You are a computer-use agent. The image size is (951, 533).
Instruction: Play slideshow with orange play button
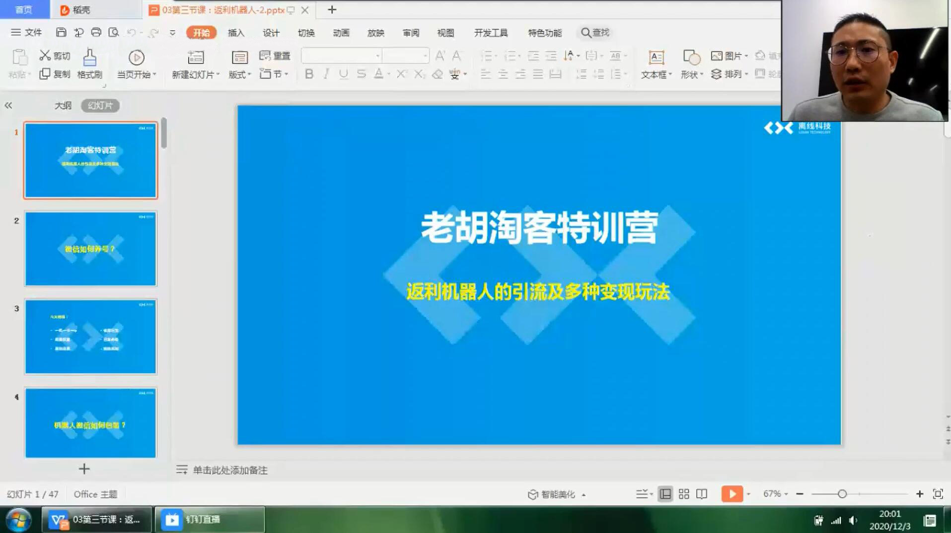pyautogui.click(x=732, y=494)
